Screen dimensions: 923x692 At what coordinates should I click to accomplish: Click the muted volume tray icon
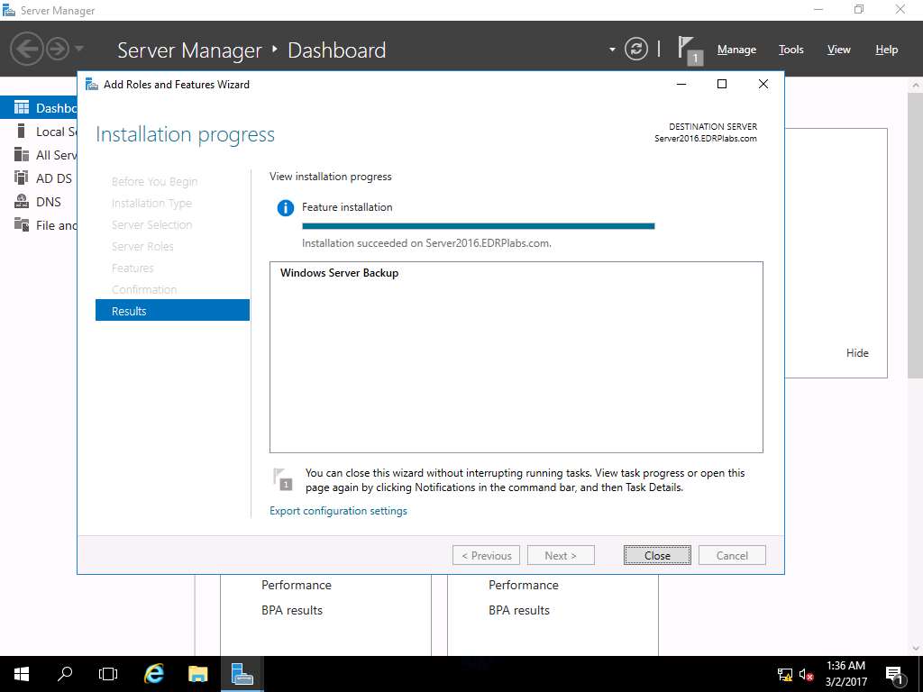pos(807,675)
